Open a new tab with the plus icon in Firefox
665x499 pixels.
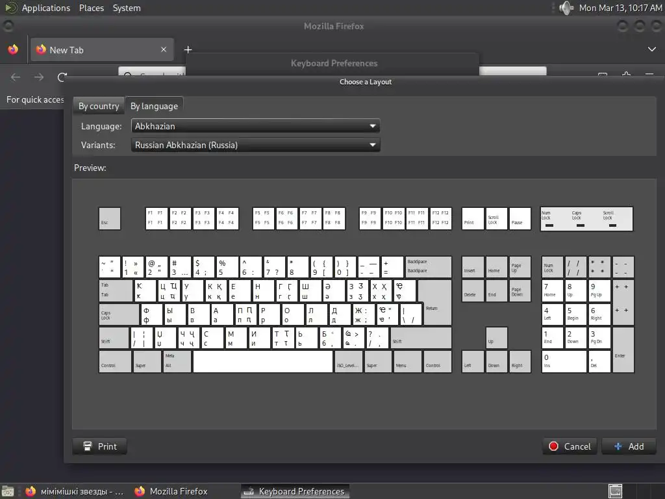(188, 49)
